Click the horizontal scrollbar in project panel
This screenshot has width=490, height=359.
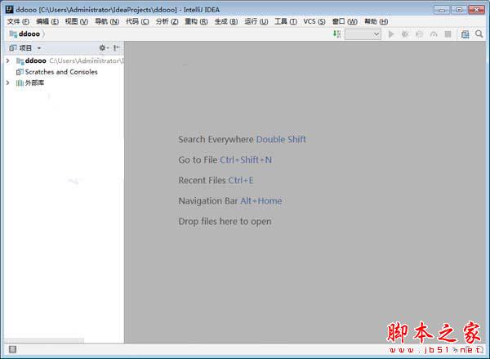click(x=44, y=340)
